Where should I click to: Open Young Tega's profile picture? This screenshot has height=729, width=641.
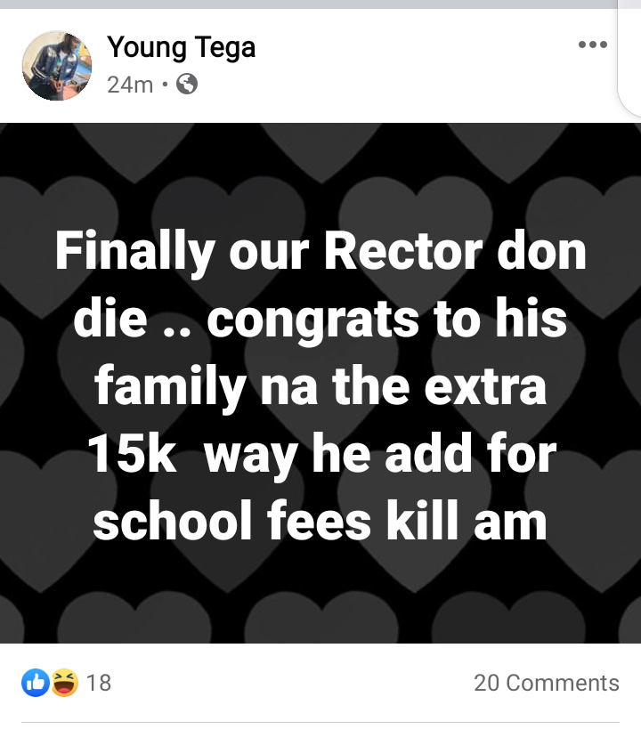point(57,66)
